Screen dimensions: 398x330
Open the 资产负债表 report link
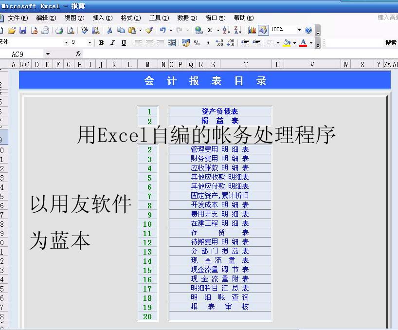[220, 111]
